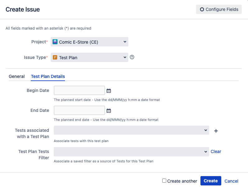Screen dimensions: 248x187
Task: Toggle the Create another checkbox
Action: point(164,181)
